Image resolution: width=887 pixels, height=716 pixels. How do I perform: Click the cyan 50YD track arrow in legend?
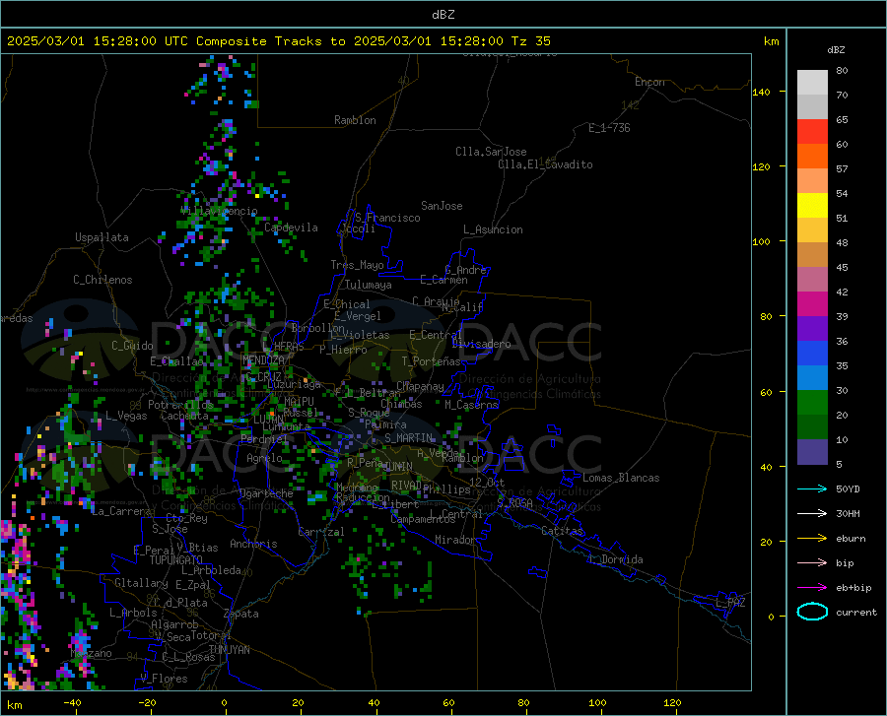812,488
